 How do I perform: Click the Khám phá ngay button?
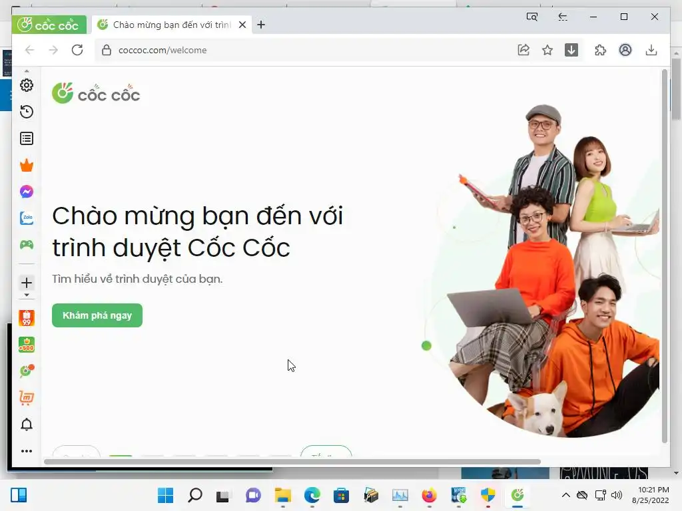click(x=97, y=315)
